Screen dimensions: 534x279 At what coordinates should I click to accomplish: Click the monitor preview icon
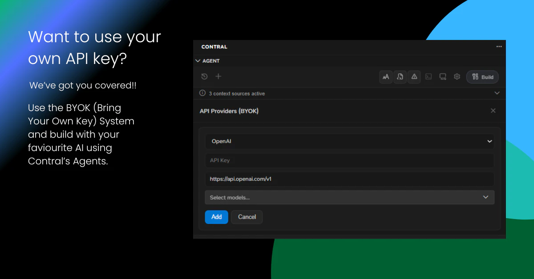[x=443, y=77]
